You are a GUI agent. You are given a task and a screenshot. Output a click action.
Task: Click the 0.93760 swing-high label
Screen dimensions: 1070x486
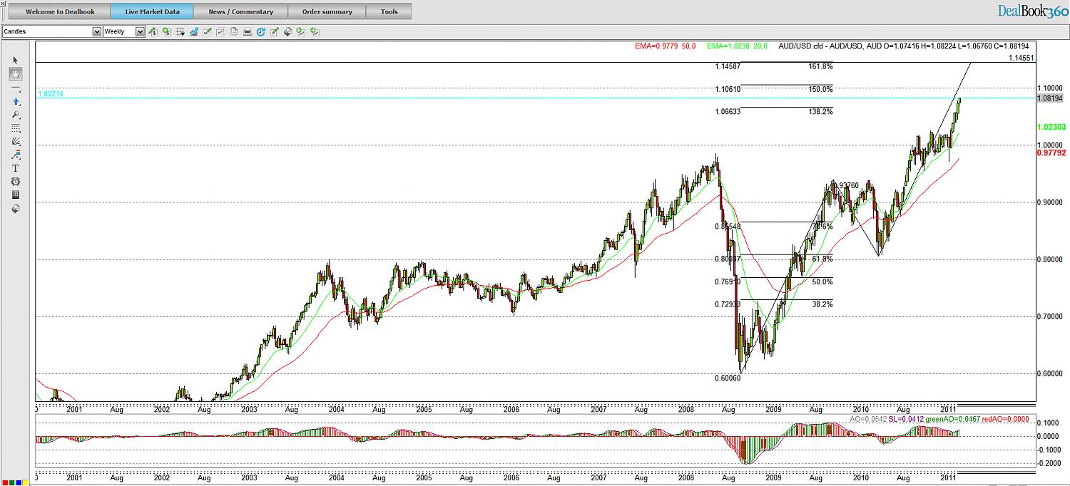coord(846,185)
